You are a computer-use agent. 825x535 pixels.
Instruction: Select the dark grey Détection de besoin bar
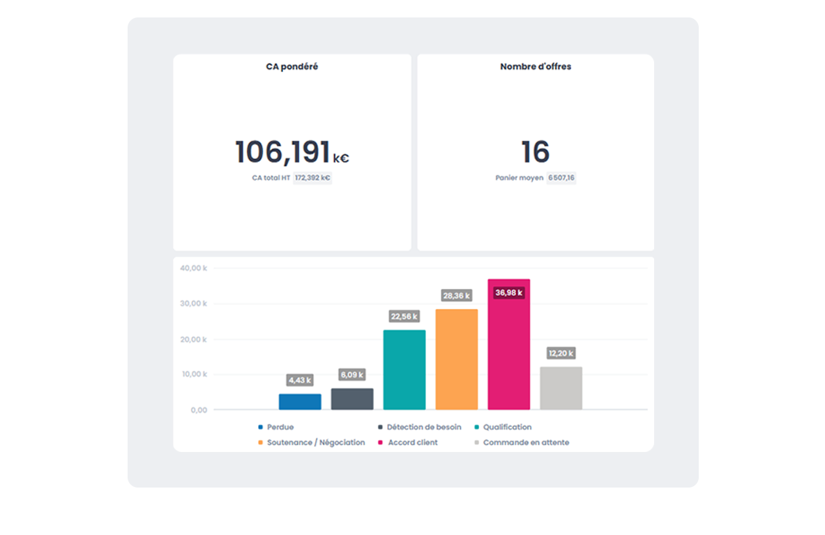click(352, 399)
